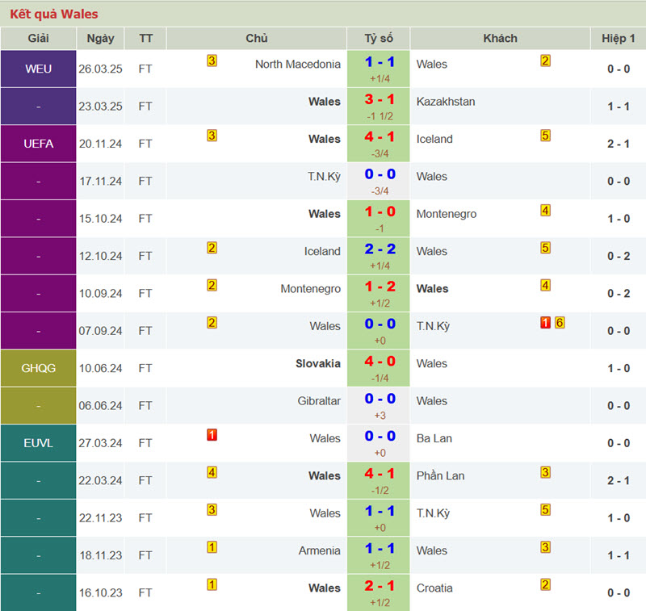Click the yellow card 3 icon for North Macedonia
This screenshot has width=646, height=611.
click(x=212, y=61)
